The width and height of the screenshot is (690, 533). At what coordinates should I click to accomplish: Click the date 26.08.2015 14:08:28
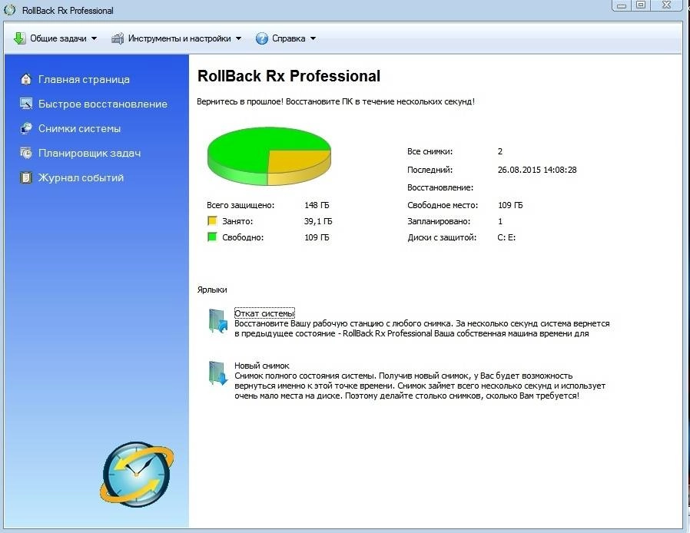(x=537, y=170)
